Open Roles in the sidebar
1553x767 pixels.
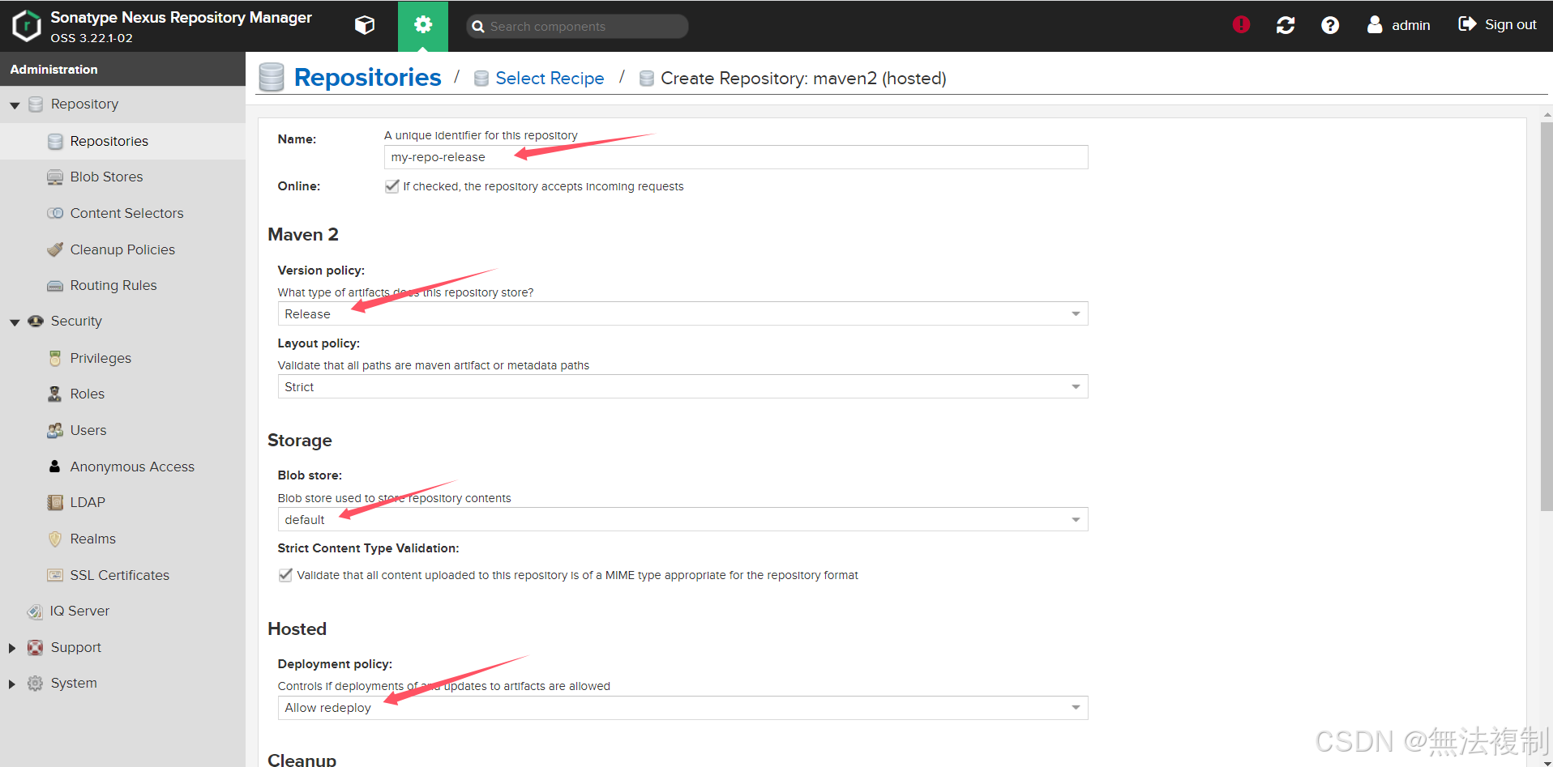pos(88,394)
